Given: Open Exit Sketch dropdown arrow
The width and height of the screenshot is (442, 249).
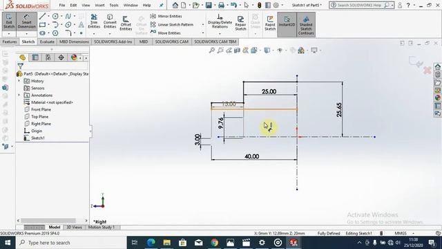Looking at the screenshot, I should (9, 34).
